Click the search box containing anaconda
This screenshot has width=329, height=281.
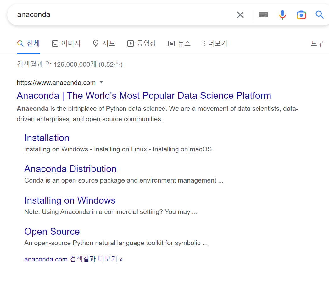124,15
